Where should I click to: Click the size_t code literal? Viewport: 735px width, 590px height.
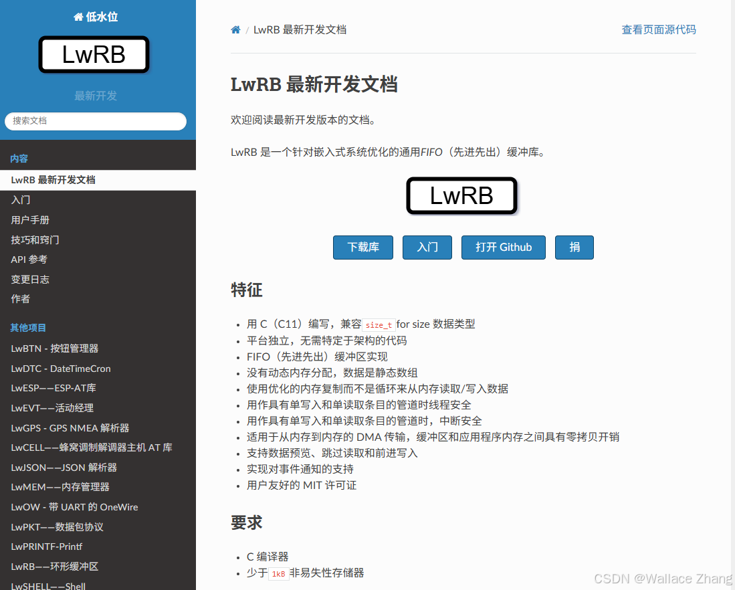tap(379, 325)
